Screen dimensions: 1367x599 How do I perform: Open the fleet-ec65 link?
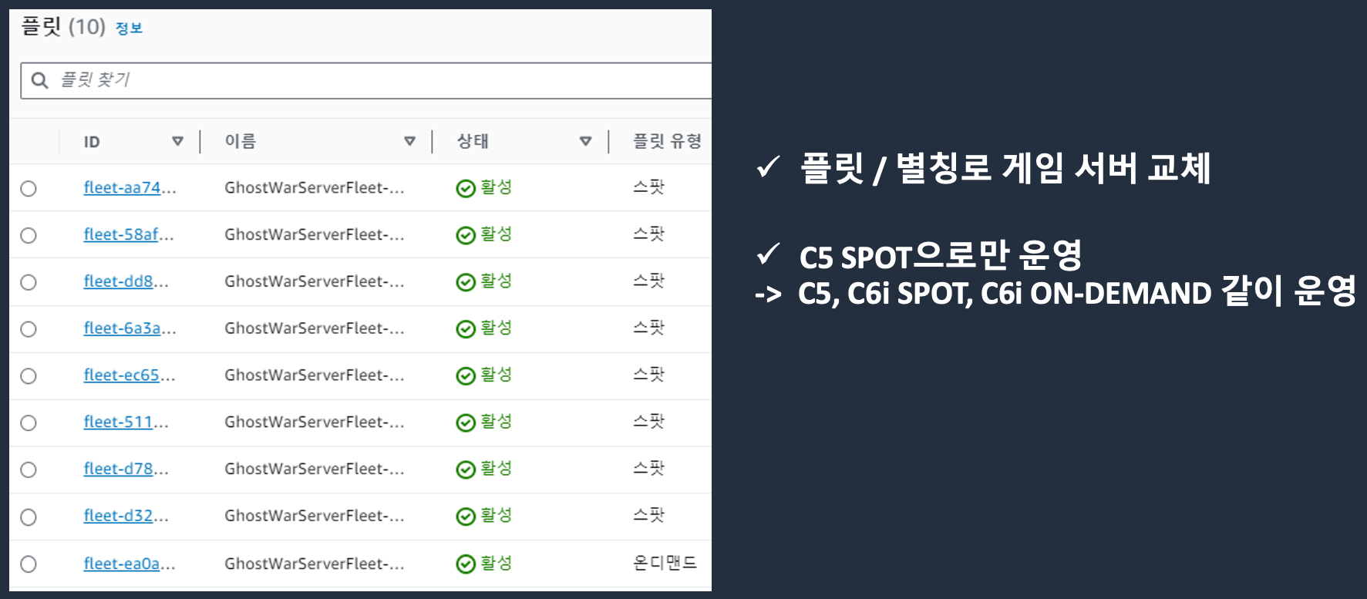pyautogui.click(x=130, y=375)
